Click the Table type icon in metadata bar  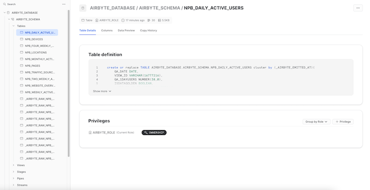83,20
